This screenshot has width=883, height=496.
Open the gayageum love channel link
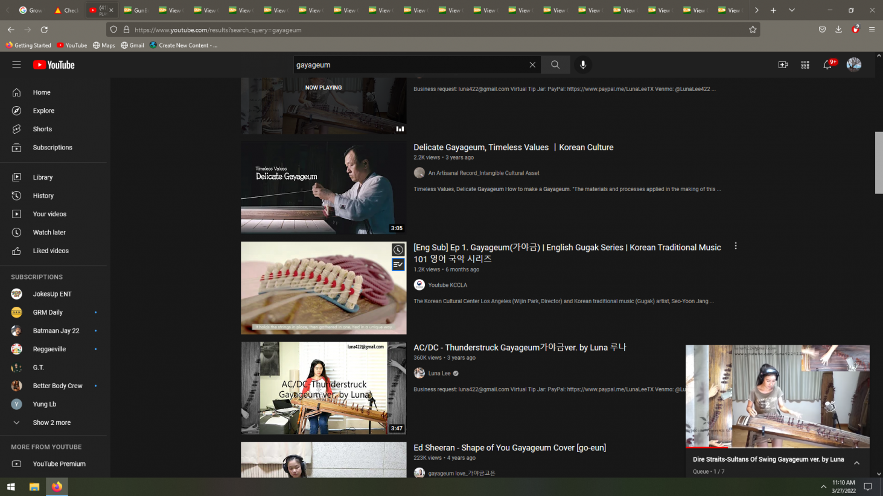coord(462,473)
